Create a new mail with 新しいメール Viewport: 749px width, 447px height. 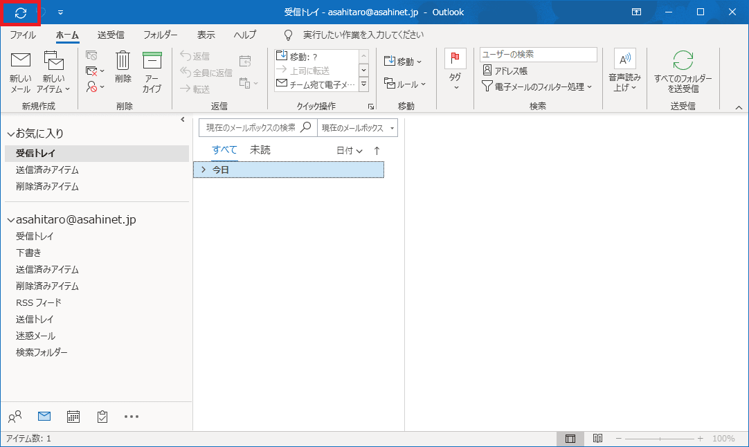(21, 73)
